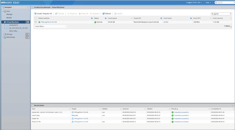
Task: Expand the ak_FD-4.10.0-35 VM tree node
Action: point(5,28)
